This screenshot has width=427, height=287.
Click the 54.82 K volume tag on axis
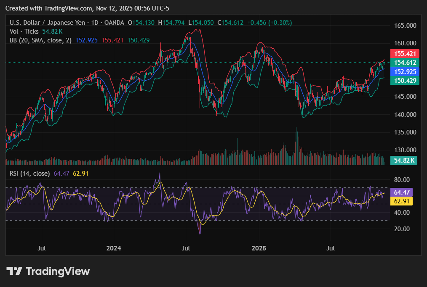(x=404, y=160)
